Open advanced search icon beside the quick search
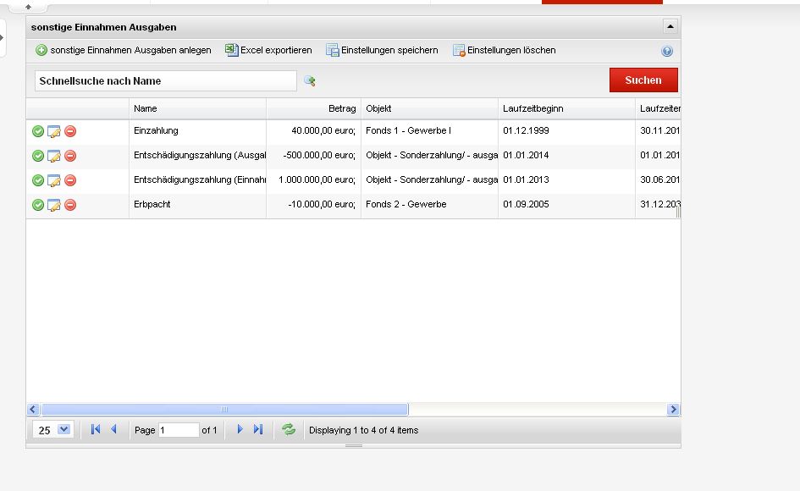 click(x=310, y=81)
